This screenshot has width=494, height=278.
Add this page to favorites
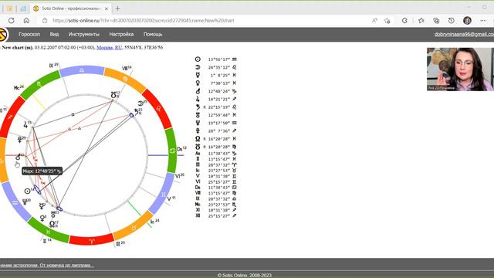[387, 21]
